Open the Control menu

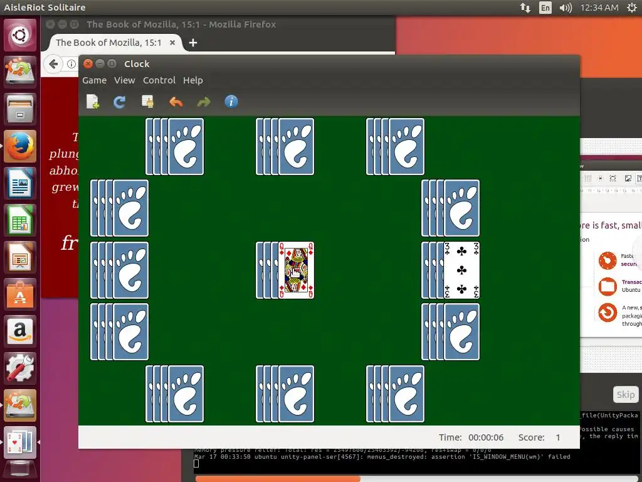(159, 80)
